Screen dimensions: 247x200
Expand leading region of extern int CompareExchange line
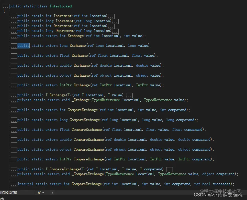(14, 110)
